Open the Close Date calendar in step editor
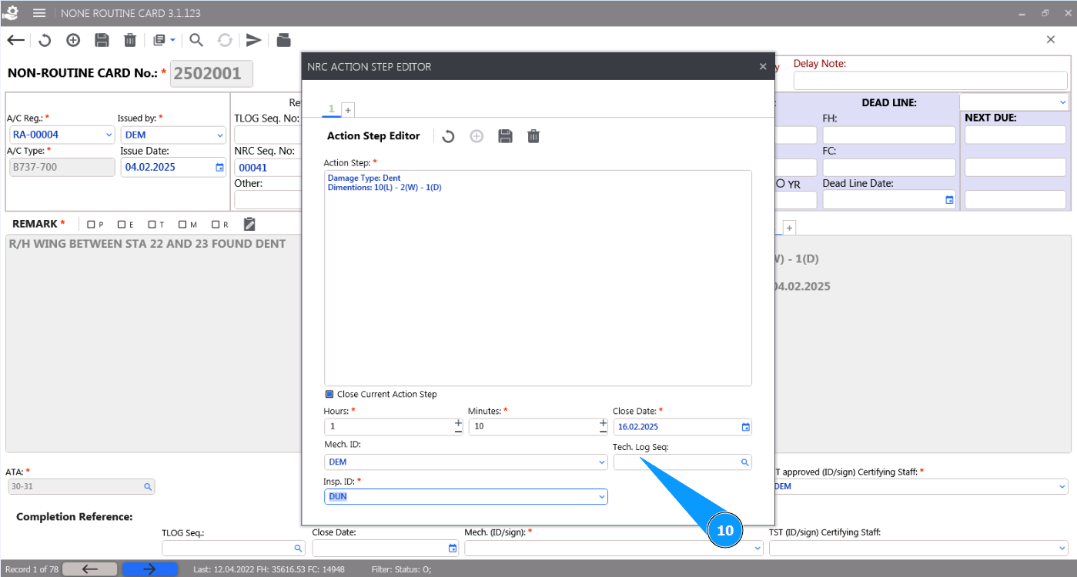 pyautogui.click(x=745, y=427)
